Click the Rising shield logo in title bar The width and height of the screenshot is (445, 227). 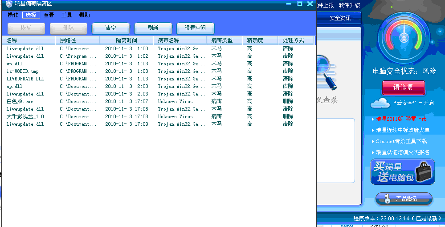click(9, 4)
